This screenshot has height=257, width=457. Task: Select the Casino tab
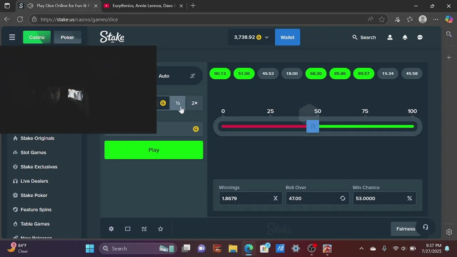pos(37,37)
